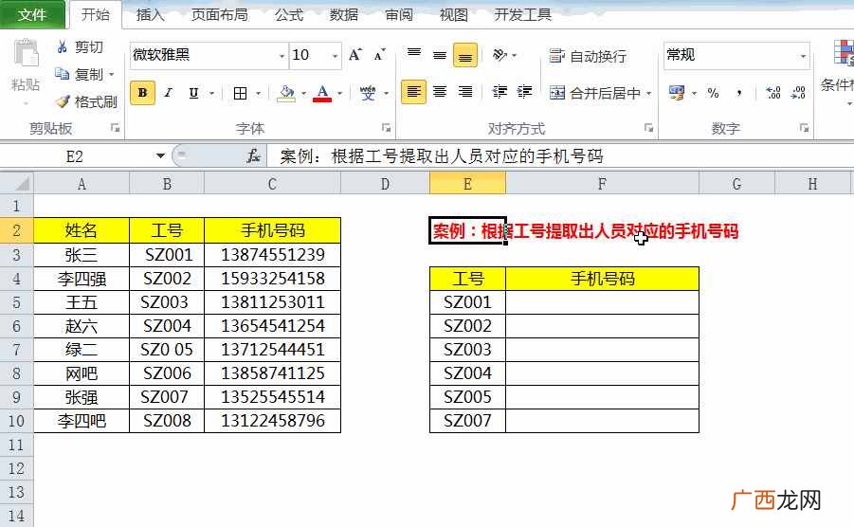Toggle bottom vertical alignment
Viewport: 854px width, 527px height.
coord(465,55)
